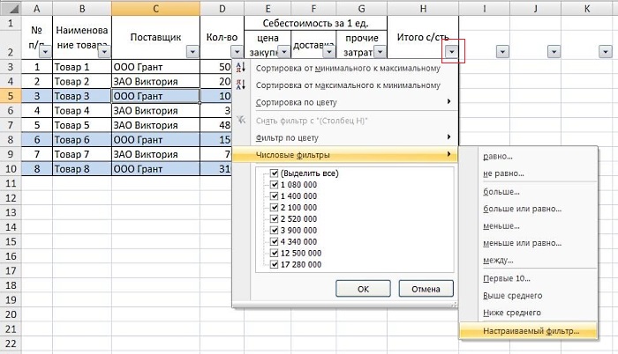Click the sort descending Z-A icon
This screenshot has height=354, width=618.
click(241, 85)
